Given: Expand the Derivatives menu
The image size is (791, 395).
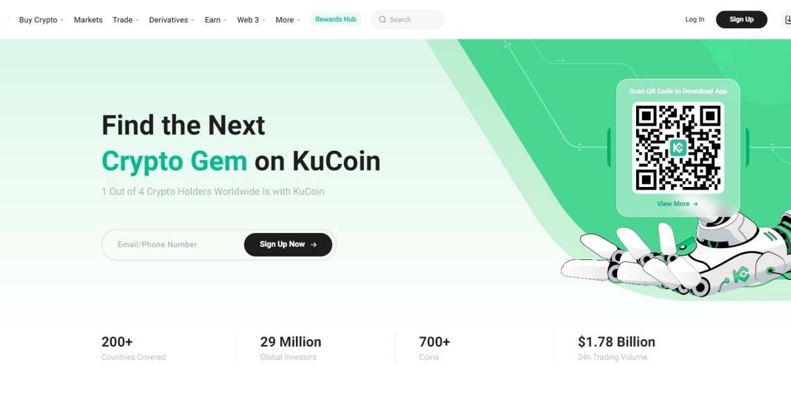Looking at the screenshot, I should 171,20.
